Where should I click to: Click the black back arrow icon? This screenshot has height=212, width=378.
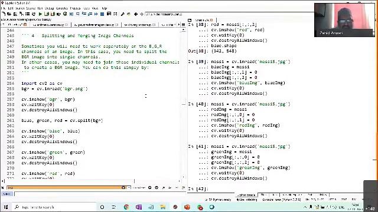136,14
